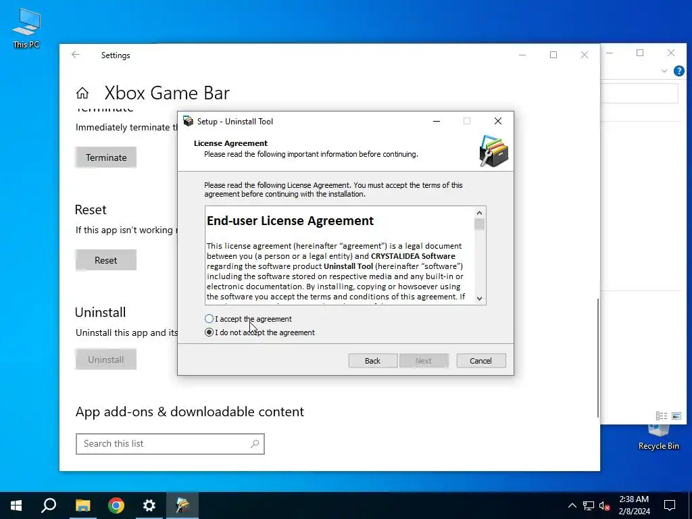Click license text scrollbar up arrow
Screen dimensions: 692x519
[480, 213]
